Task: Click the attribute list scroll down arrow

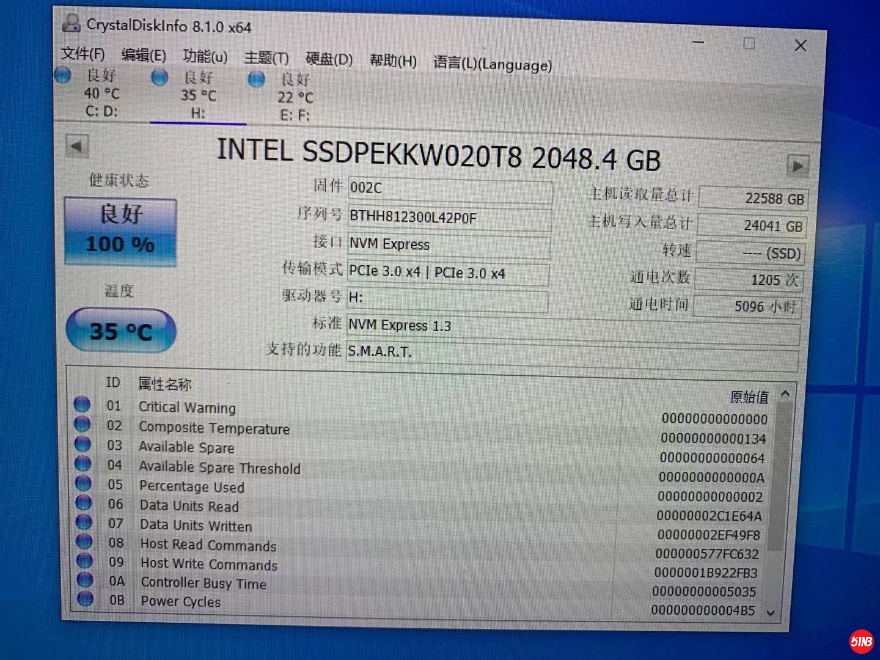Action: [x=771, y=613]
